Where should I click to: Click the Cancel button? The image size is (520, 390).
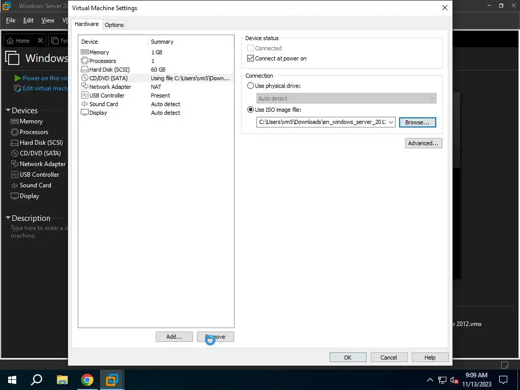click(x=388, y=357)
